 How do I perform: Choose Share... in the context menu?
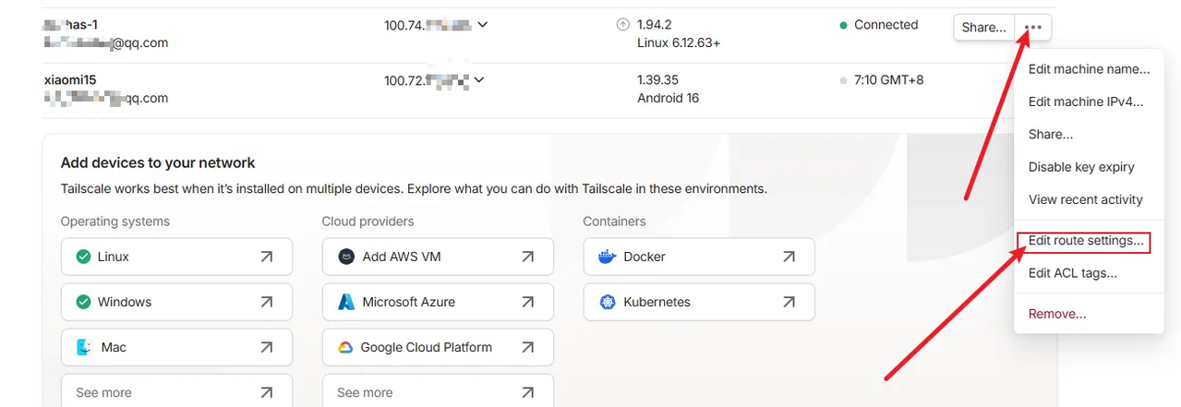click(1051, 134)
